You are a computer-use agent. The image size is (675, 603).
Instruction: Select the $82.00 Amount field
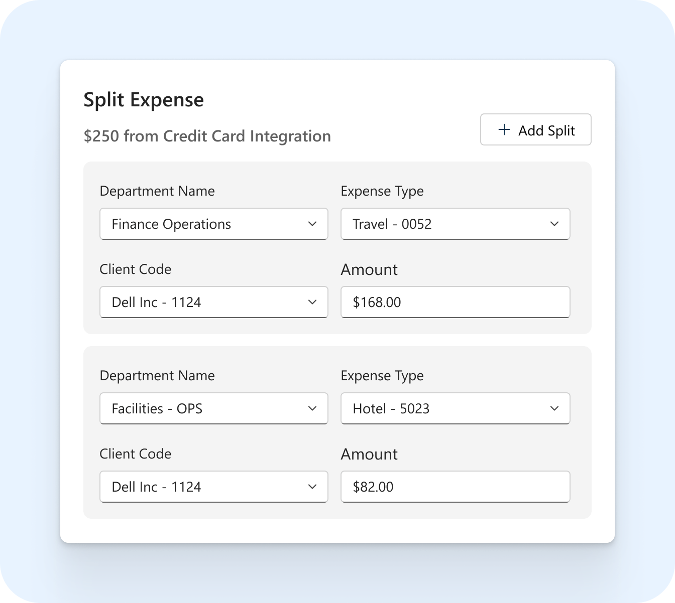coord(455,487)
